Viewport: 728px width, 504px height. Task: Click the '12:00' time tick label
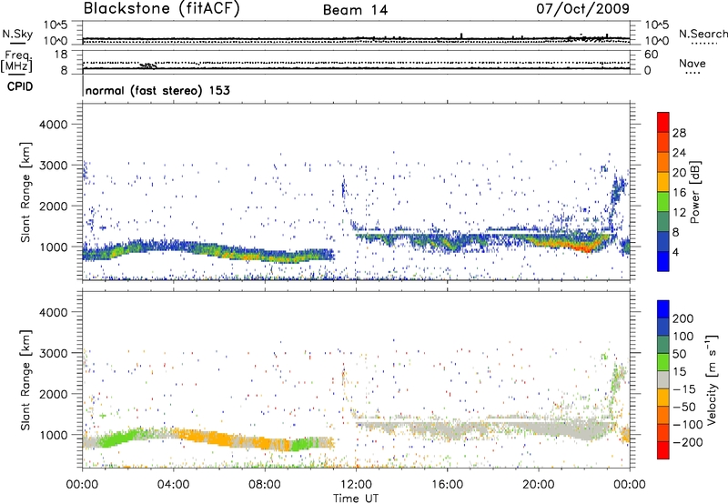(x=356, y=485)
